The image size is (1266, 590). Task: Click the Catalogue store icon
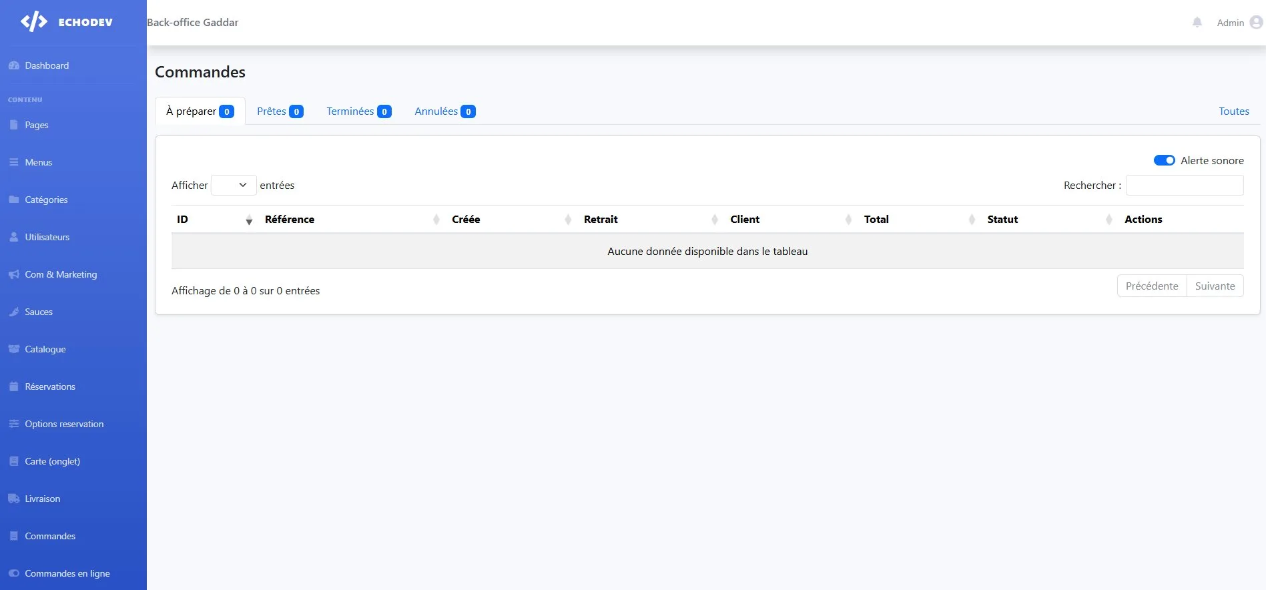(14, 349)
